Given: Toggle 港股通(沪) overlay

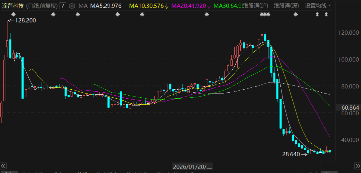Looking at the screenshot, I should click(x=256, y=6).
